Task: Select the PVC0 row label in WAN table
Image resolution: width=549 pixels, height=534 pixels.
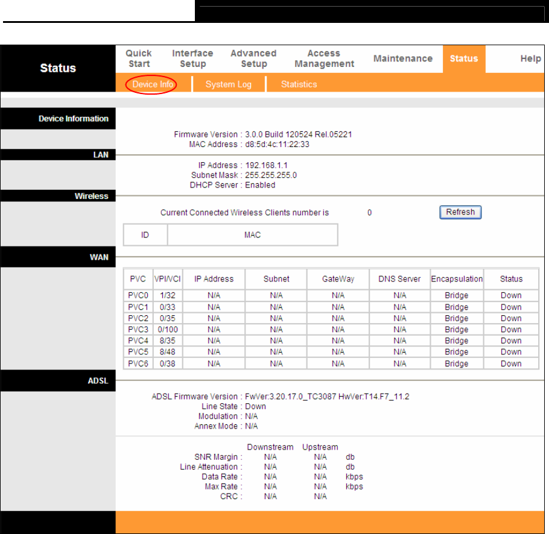Action: pyautogui.click(x=138, y=295)
